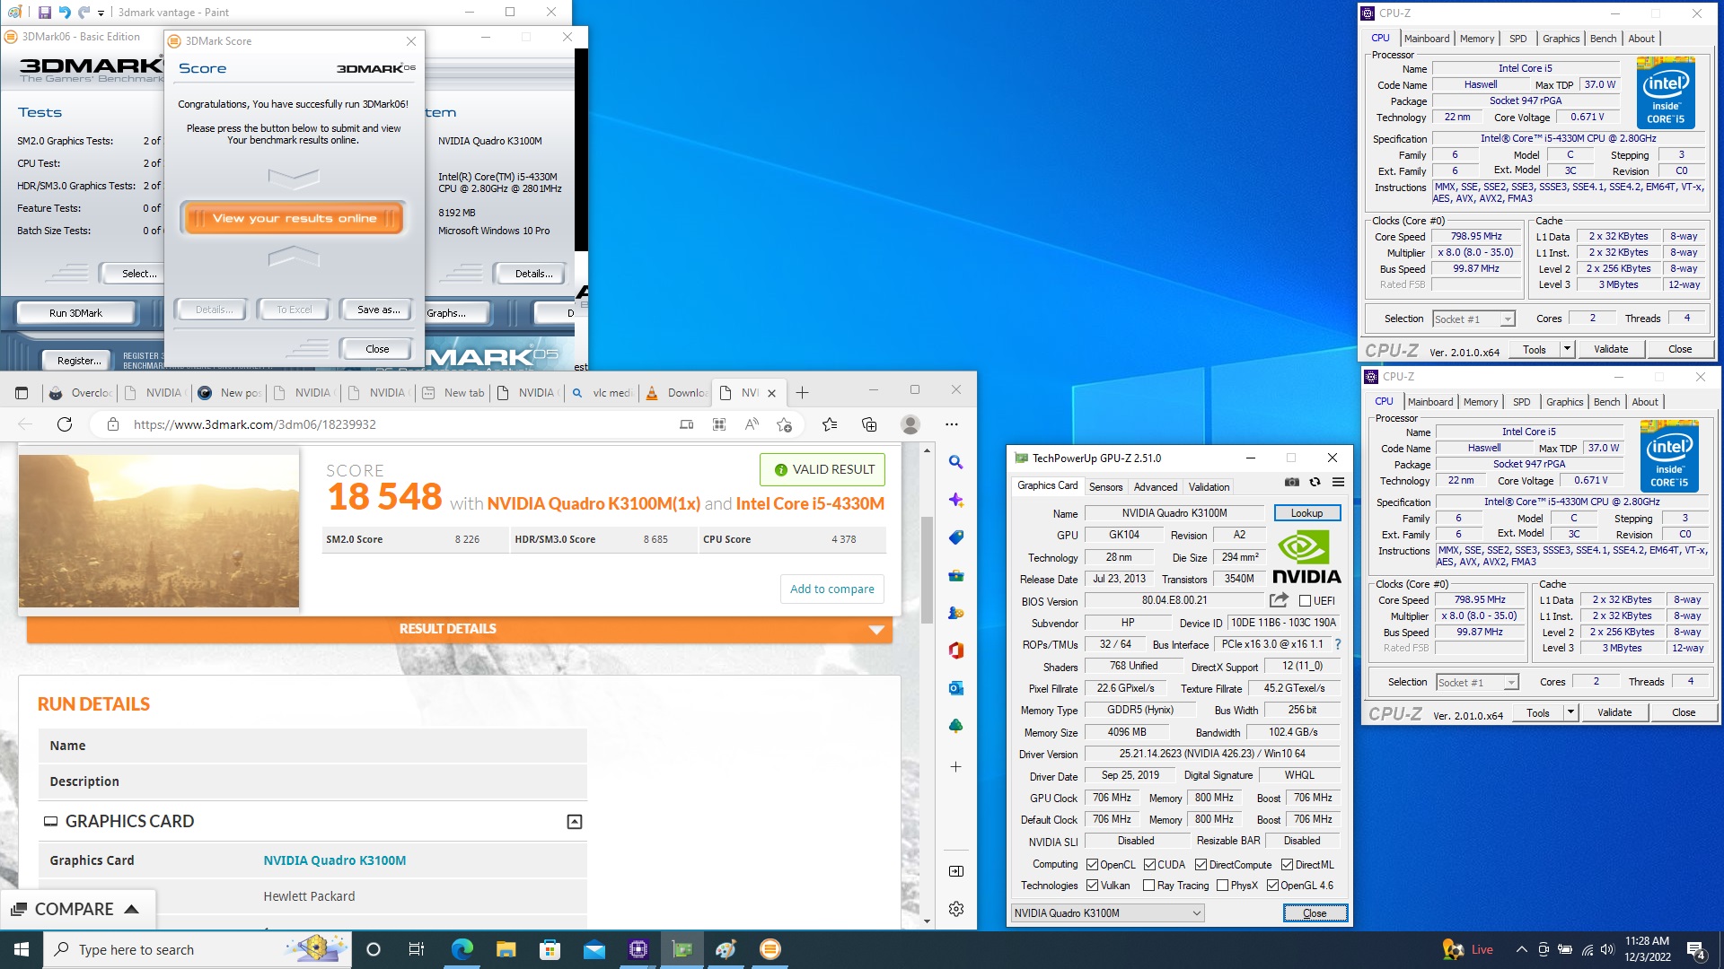Screen dimensions: 1724x969
Task: Open the GPU-Z hamburger menu
Action: pyautogui.click(x=1338, y=483)
